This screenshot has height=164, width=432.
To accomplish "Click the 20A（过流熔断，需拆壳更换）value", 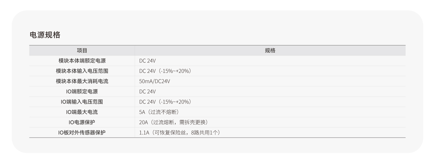I will click(x=173, y=122).
